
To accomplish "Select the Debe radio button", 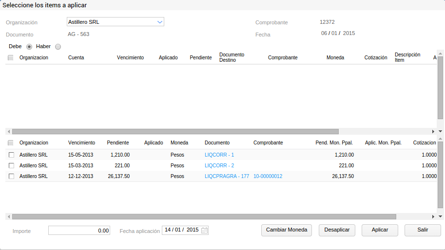I will 29,47.
